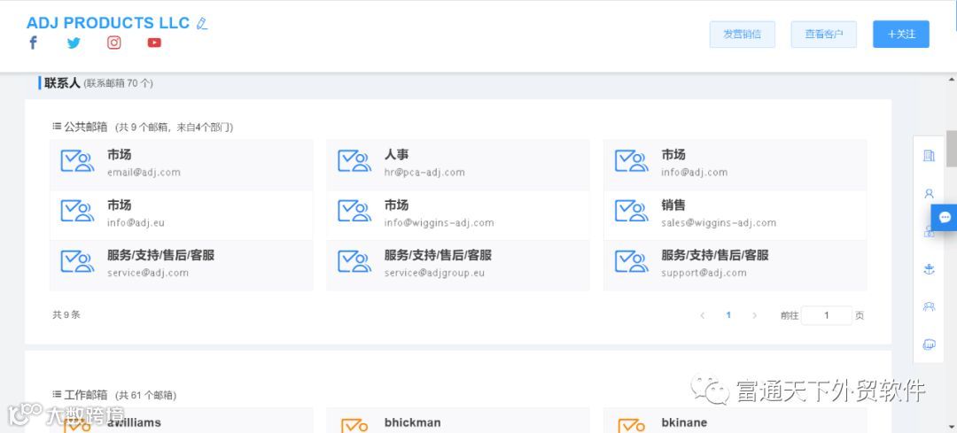Click the bhickman contact name
The image size is (957, 433).
coord(413,422)
